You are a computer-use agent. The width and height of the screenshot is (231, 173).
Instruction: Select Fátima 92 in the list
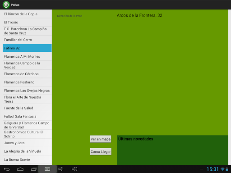[x=27, y=48]
